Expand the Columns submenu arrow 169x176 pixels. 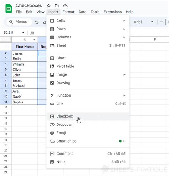124,37
